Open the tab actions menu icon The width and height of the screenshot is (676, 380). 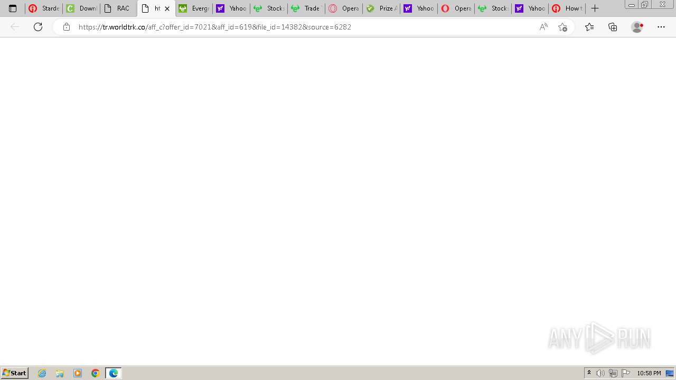click(x=13, y=8)
